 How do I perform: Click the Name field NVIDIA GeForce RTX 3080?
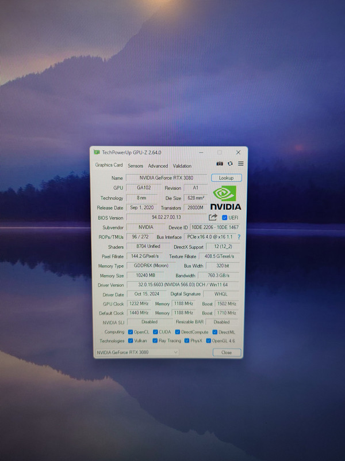click(x=166, y=177)
